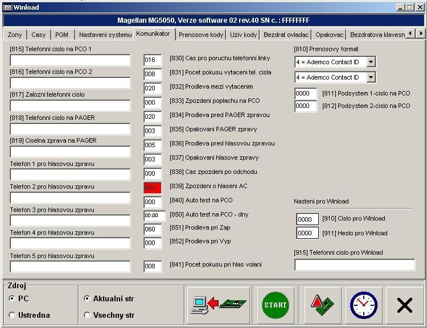Switch to the Zony tab
This screenshot has width=427, height=328.
click(x=15, y=35)
